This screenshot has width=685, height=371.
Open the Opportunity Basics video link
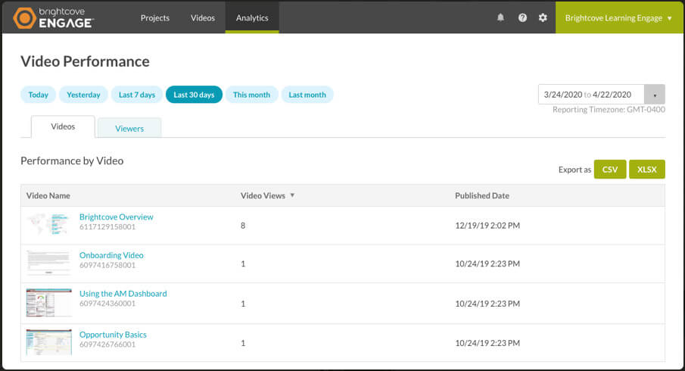(113, 335)
